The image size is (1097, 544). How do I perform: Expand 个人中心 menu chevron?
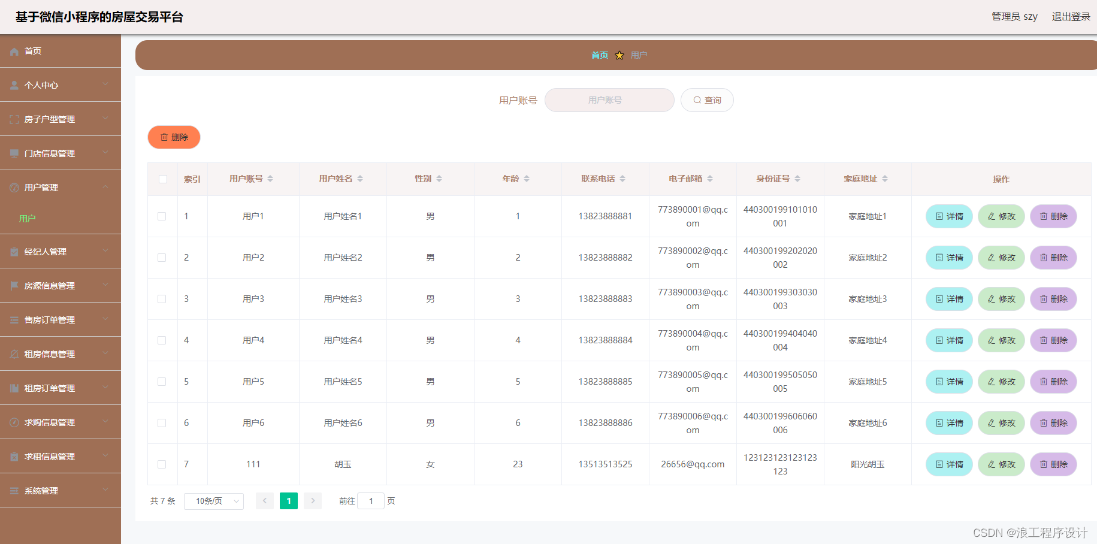coord(105,84)
